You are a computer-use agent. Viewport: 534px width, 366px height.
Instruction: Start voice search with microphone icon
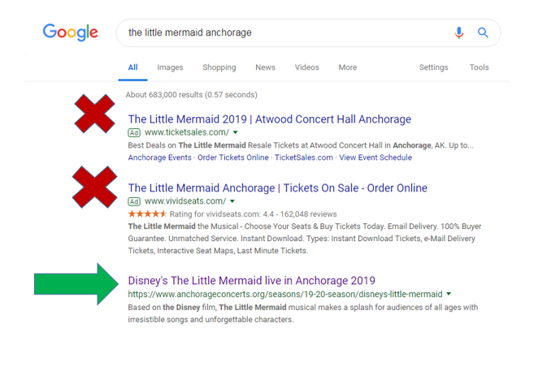(x=458, y=32)
